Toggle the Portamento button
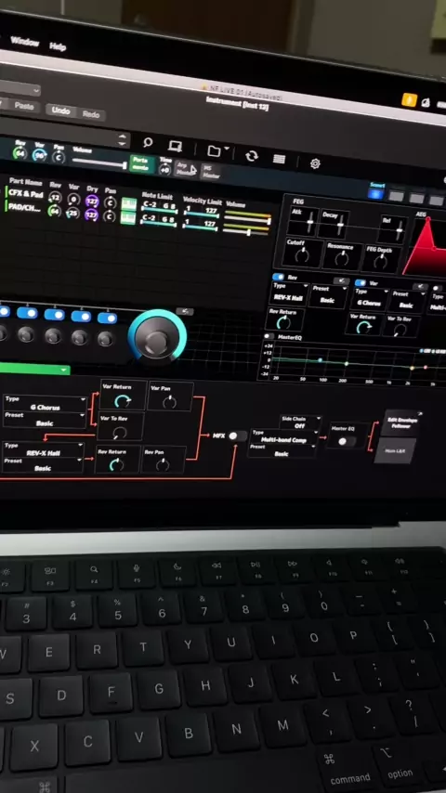Screen dimensions: 446x793 pos(141,163)
